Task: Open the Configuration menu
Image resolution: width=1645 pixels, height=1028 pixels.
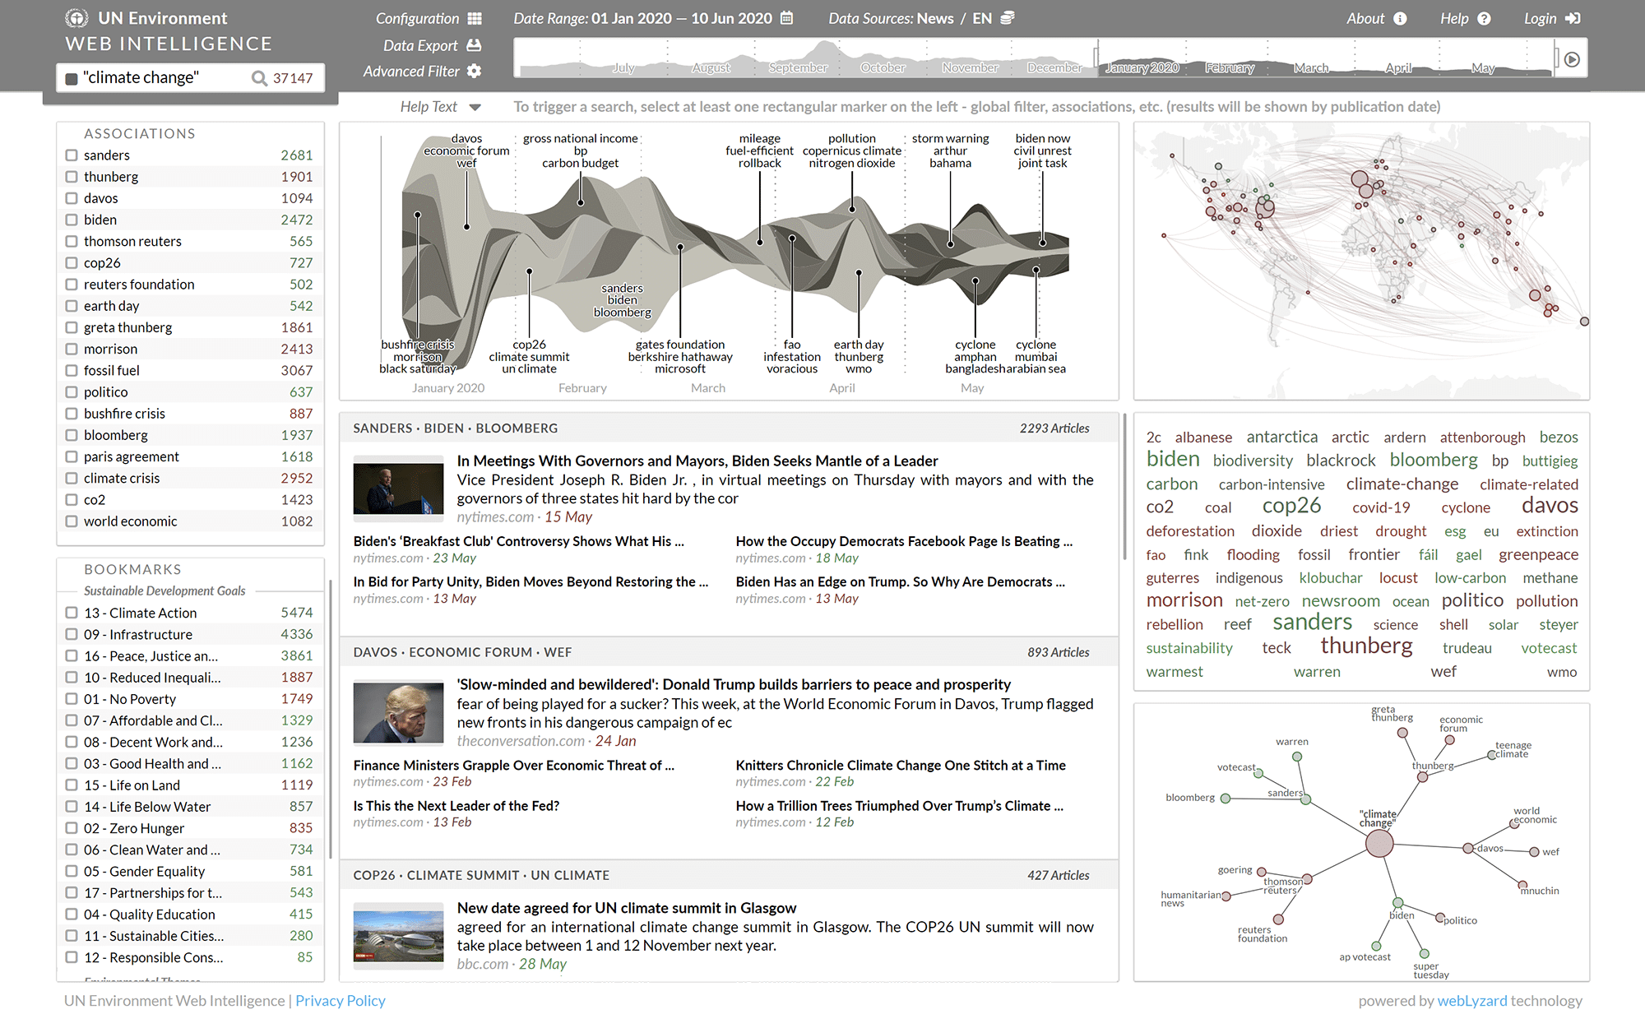Action: pos(417,18)
